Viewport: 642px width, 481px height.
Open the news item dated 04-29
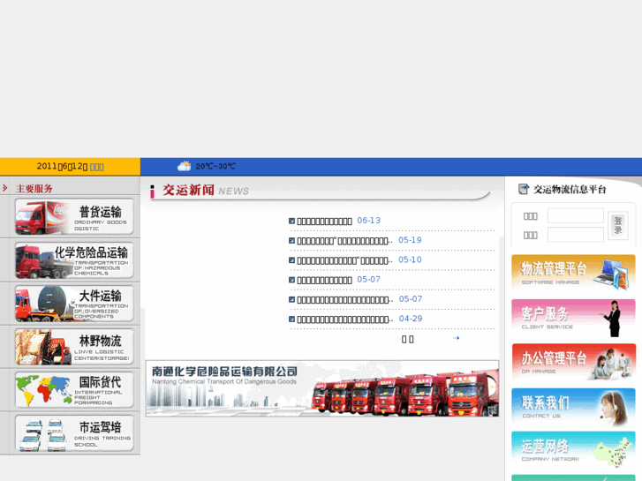pos(344,319)
